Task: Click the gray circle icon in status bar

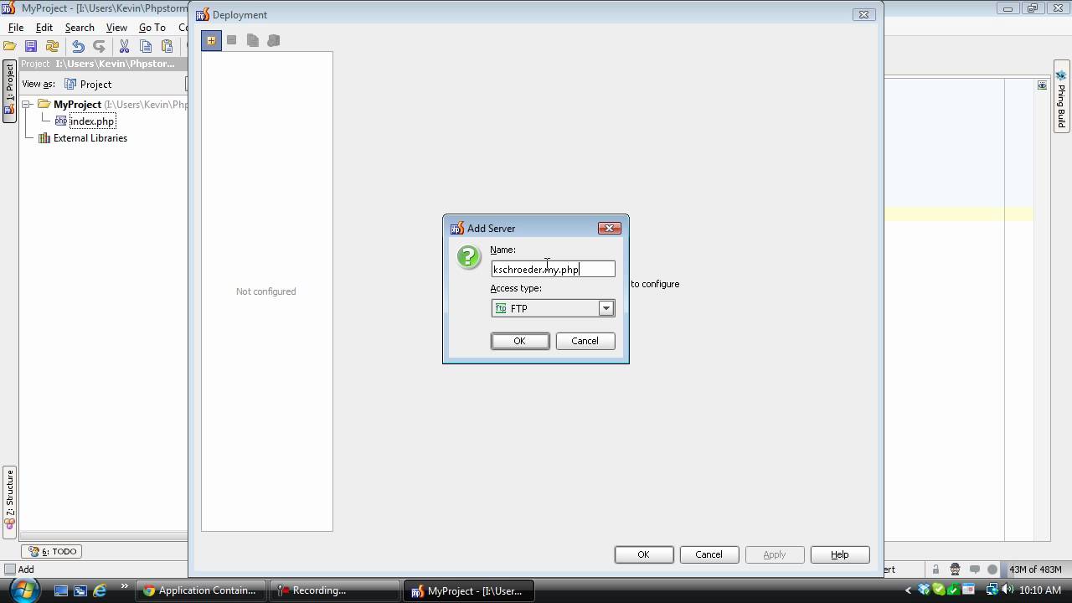Action: [992, 569]
